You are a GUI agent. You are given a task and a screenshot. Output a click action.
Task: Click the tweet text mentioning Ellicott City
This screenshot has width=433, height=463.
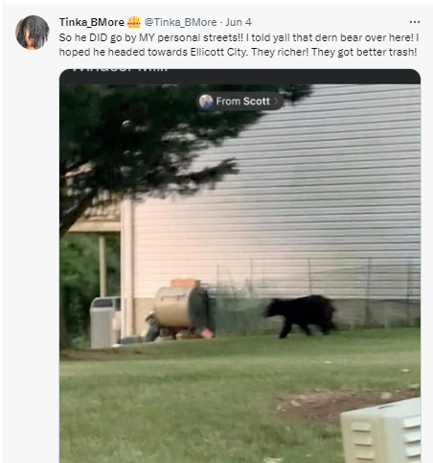click(239, 45)
